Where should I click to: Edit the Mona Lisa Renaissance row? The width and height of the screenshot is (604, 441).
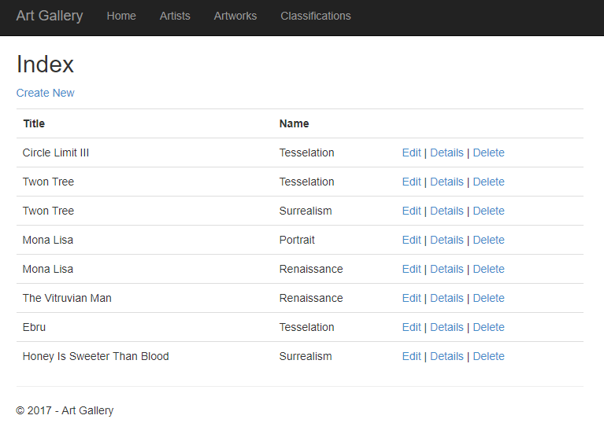coord(411,269)
